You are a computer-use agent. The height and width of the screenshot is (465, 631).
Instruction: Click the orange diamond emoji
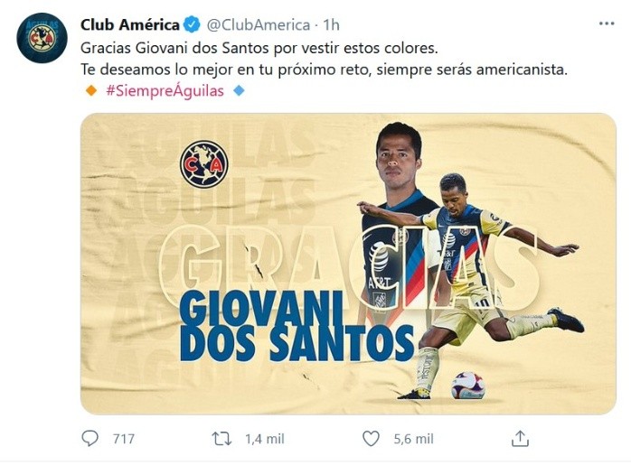tap(91, 91)
